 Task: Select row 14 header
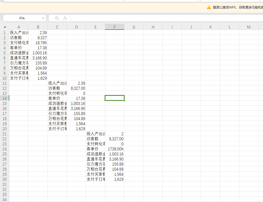point(5,98)
